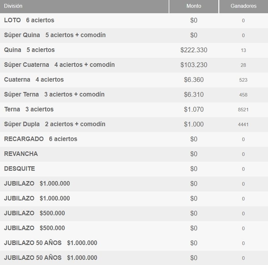This screenshot has width=268, height=265.
Task: Select the Súper Terna row label
Action: pyautogui.click(x=54, y=94)
